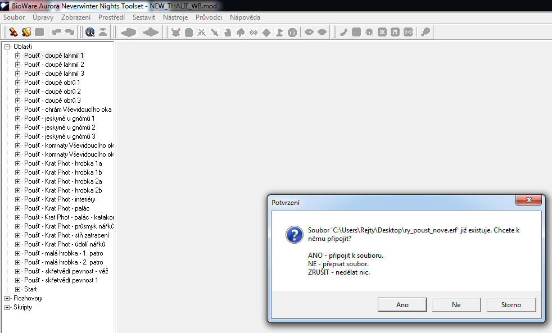This screenshot has height=333, width=552.
Task: Expand the 'Poušť - Krat Phot - palác' area
Action: point(17,208)
